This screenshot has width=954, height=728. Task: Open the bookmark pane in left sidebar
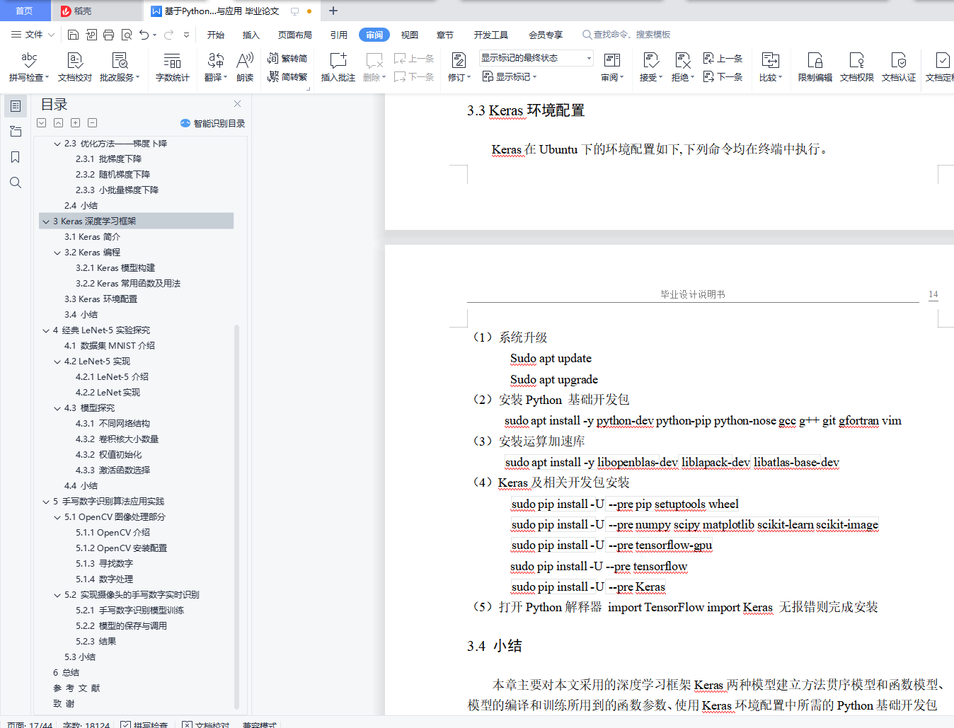16,157
